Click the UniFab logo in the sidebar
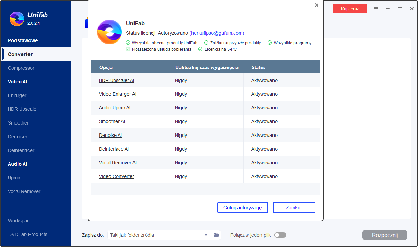The image size is (418, 247). tap(17, 19)
